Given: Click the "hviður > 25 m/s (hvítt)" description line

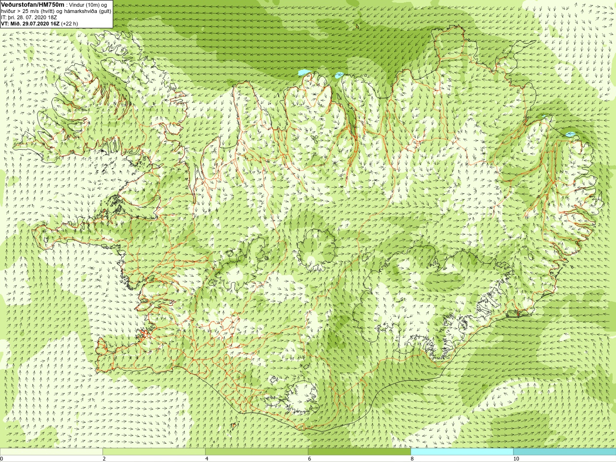Looking at the screenshot, I should point(56,11).
